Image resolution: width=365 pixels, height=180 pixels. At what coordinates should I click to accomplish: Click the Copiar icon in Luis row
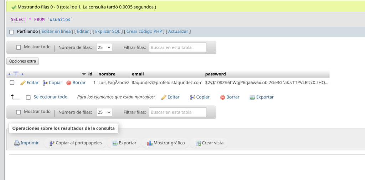45,83
